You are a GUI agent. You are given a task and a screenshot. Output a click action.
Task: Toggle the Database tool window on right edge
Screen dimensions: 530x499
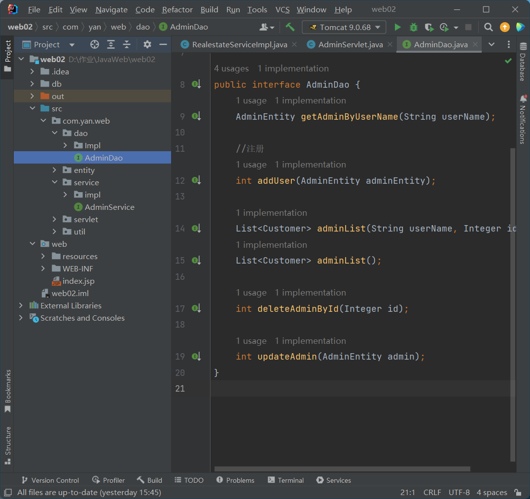click(x=523, y=62)
